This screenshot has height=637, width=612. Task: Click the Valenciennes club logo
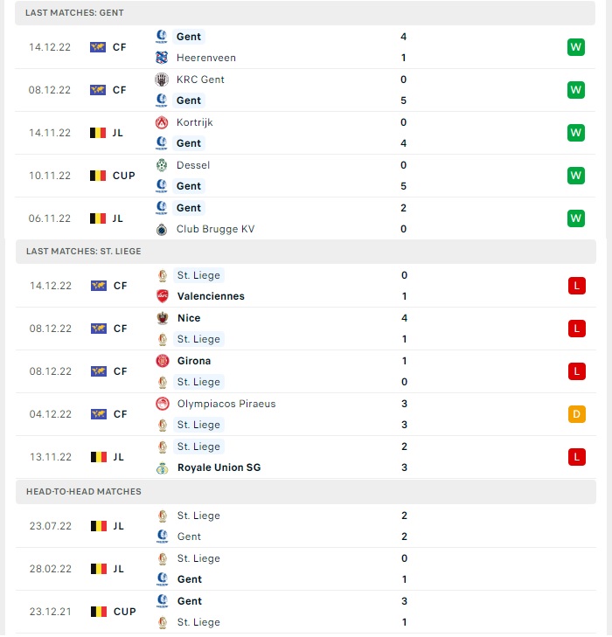click(x=163, y=296)
